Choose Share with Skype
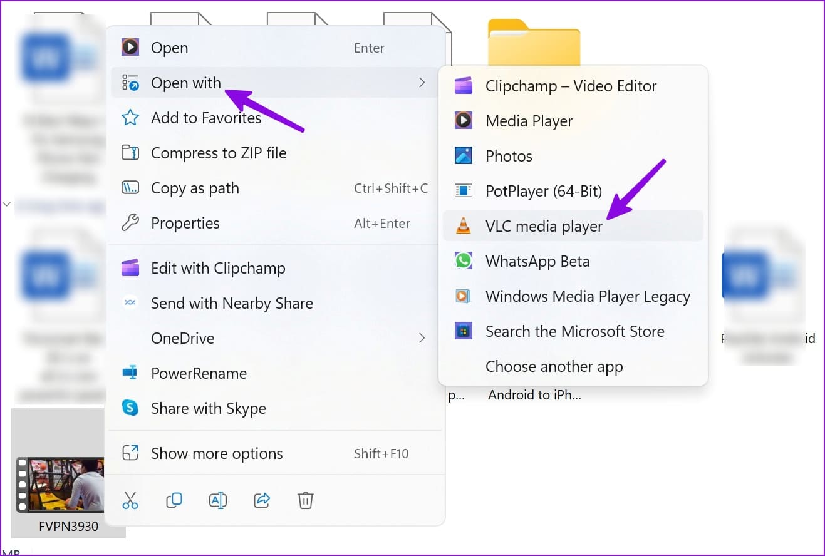 tap(276, 408)
